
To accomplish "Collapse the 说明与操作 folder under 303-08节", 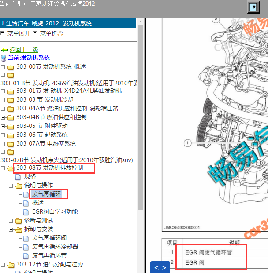I will click(11, 186).
